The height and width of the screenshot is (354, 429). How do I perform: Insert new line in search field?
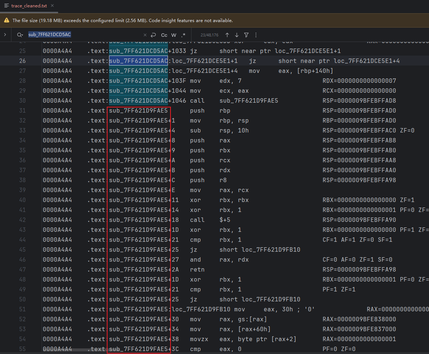(x=153, y=35)
